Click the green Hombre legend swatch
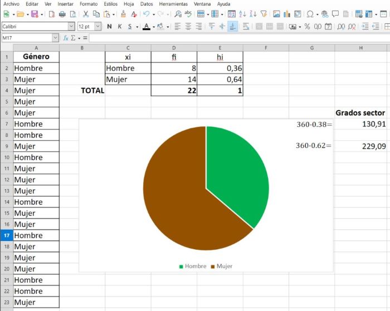The width and height of the screenshot is (390, 311). pyautogui.click(x=181, y=266)
